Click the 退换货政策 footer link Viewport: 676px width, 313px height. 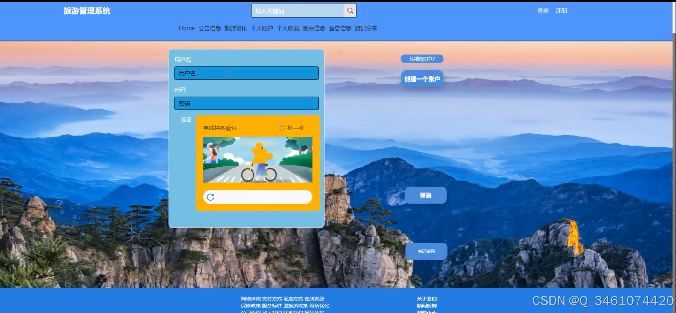coord(295,306)
